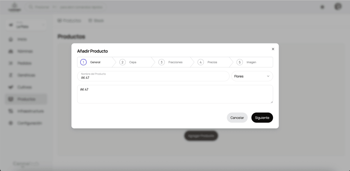Image resolution: width=350 pixels, height=171 pixels.
Task: Click the chevron arrow in Flores selector
Action: point(268,76)
